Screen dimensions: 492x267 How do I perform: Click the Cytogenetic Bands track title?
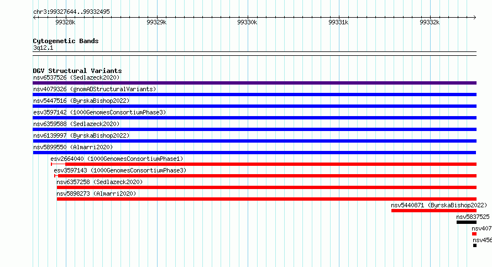click(66, 41)
